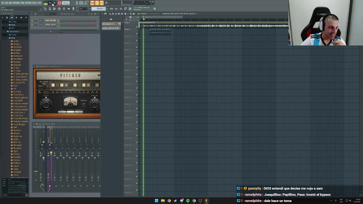This screenshot has width=363, height=204.
Task: Toggle the Ctrl button in toolbar
Action: click(x=116, y=9)
